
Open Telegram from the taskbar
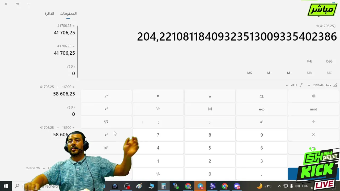200,186
